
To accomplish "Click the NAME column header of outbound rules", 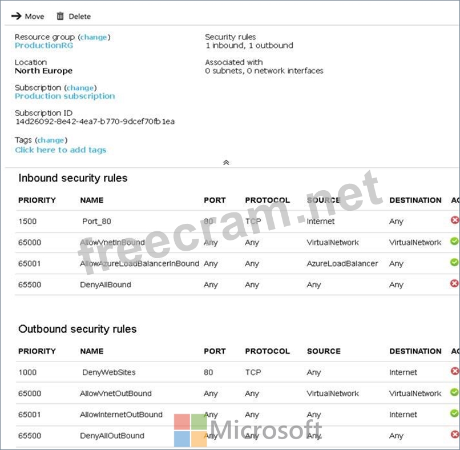I will point(92,351).
